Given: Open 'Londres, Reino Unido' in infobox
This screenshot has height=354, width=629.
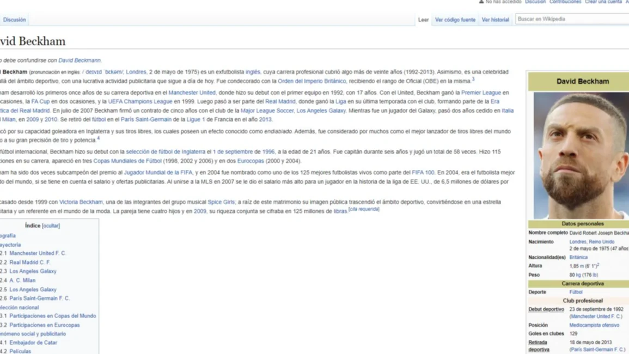Looking at the screenshot, I should click(591, 242).
